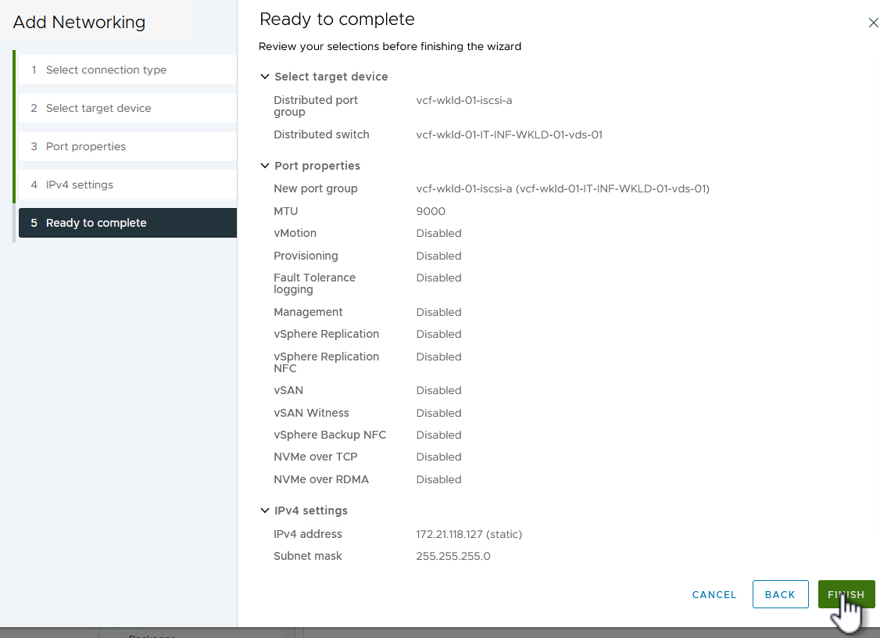This screenshot has height=638, width=880.
Task: Collapse the IPv4 settings section
Action: click(265, 511)
